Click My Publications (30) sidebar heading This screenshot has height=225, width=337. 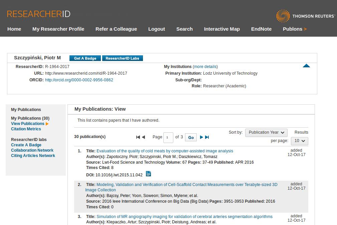[x=30, y=118]
